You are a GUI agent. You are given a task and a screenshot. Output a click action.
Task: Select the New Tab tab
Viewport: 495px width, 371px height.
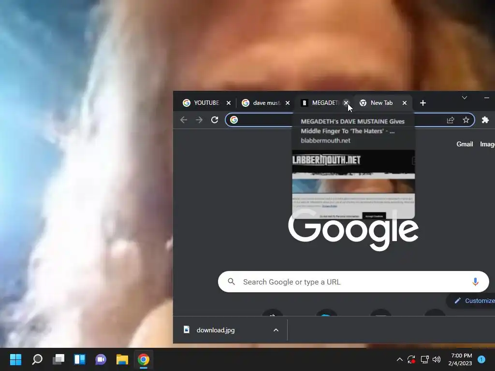click(381, 103)
